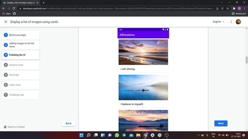Launch Telegram from the taskbar
Viewport: 248px width, 139px height.
pos(124,135)
